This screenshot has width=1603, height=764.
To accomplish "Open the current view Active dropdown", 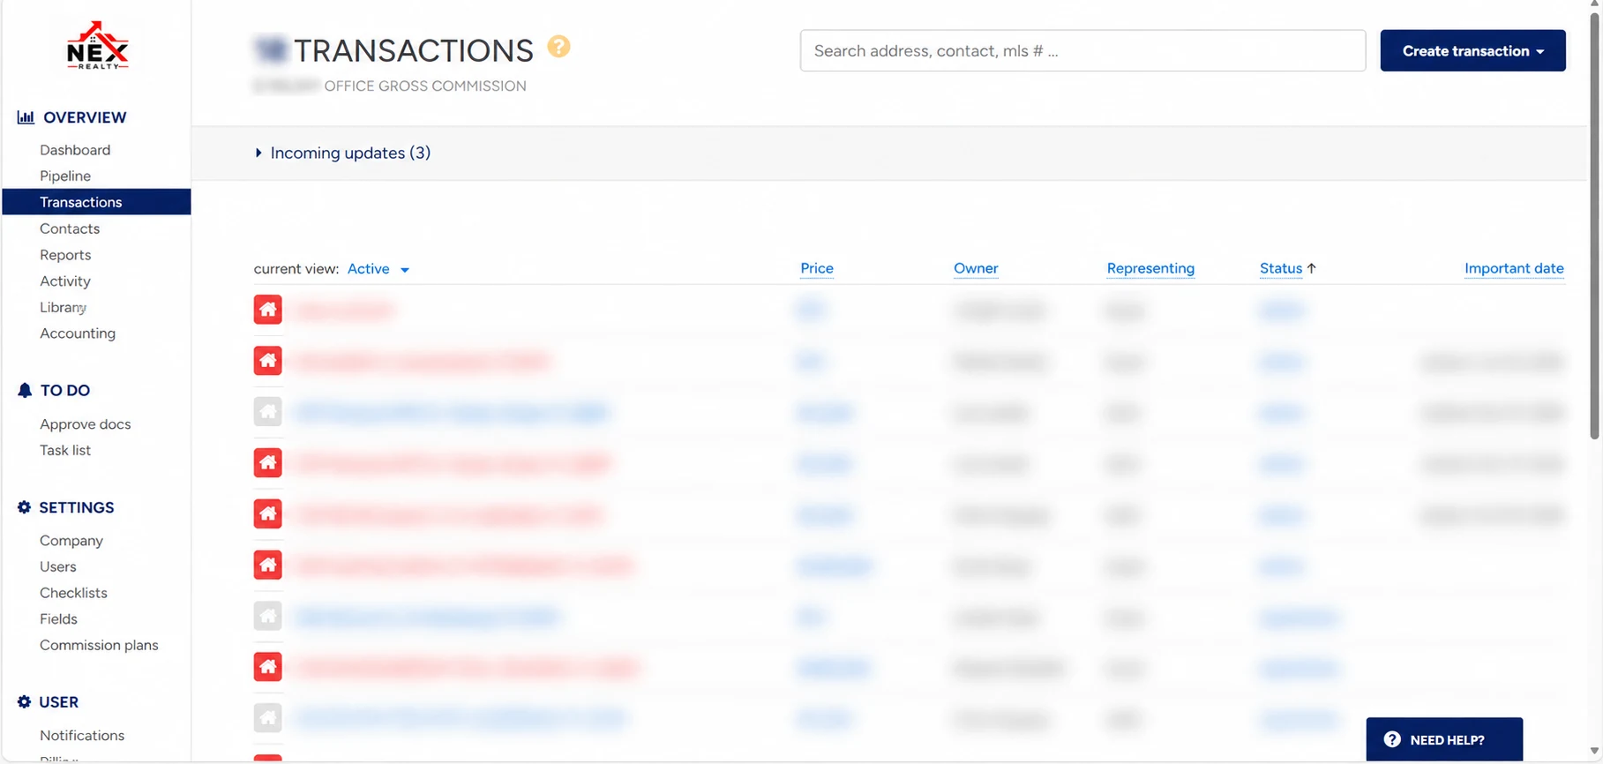I will tap(378, 269).
